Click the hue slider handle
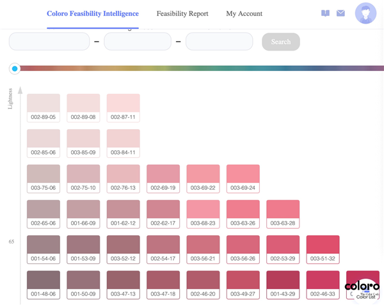 click(15, 68)
